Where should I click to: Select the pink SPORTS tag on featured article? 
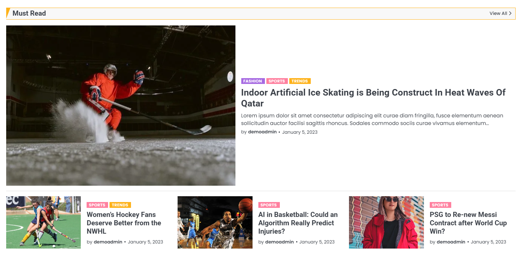click(277, 81)
